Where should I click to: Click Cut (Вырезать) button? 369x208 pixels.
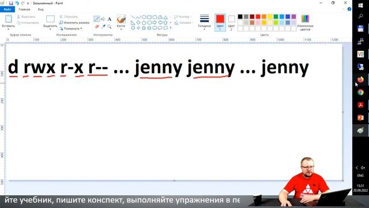(x=26, y=17)
